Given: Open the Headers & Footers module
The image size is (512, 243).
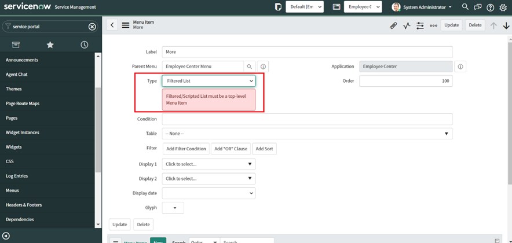Looking at the screenshot, I should pos(24,205).
